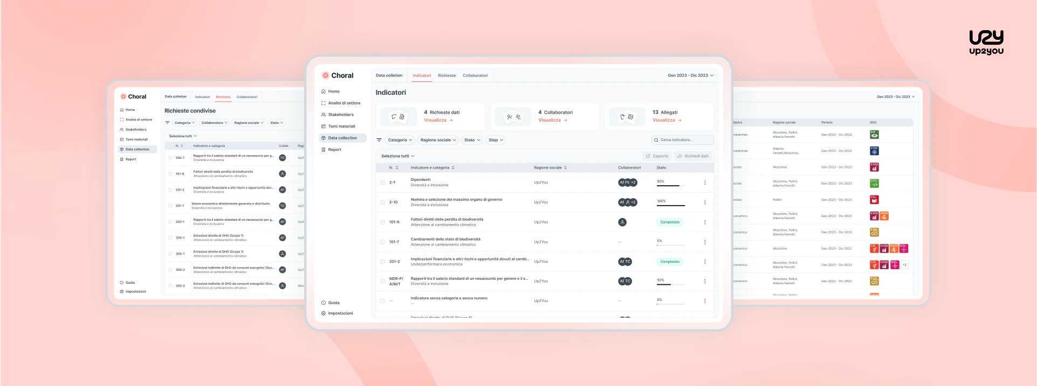Image resolution: width=1037 pixels, height=386 pixels.
Task: Expand Collaboratore filter in left window
Action: point(214,123)
